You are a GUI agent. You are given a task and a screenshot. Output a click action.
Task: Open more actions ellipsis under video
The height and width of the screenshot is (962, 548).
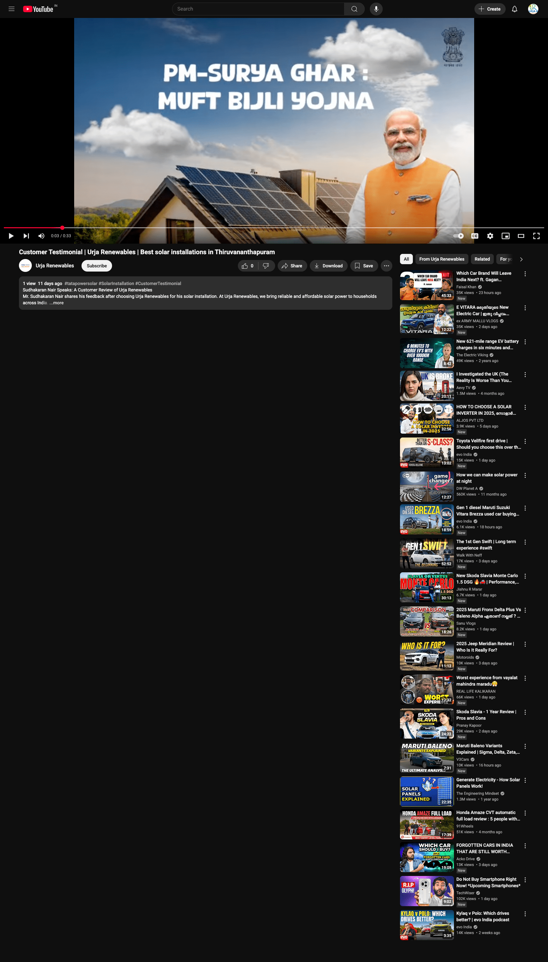point(386,265)
